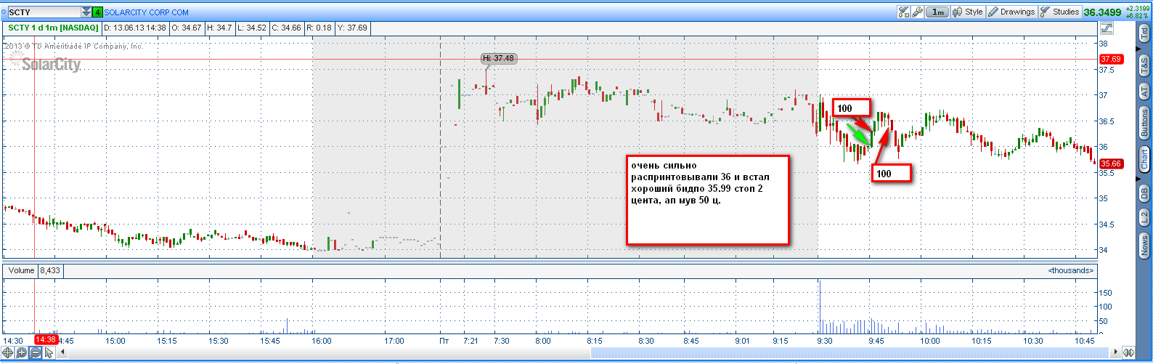Screen dimensions: 1153x364
Task: Click the H: 34.7 high value
Action: click(219, 28)
